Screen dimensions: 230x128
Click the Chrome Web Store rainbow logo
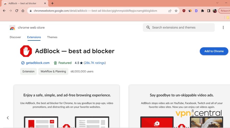pos(12,27)
